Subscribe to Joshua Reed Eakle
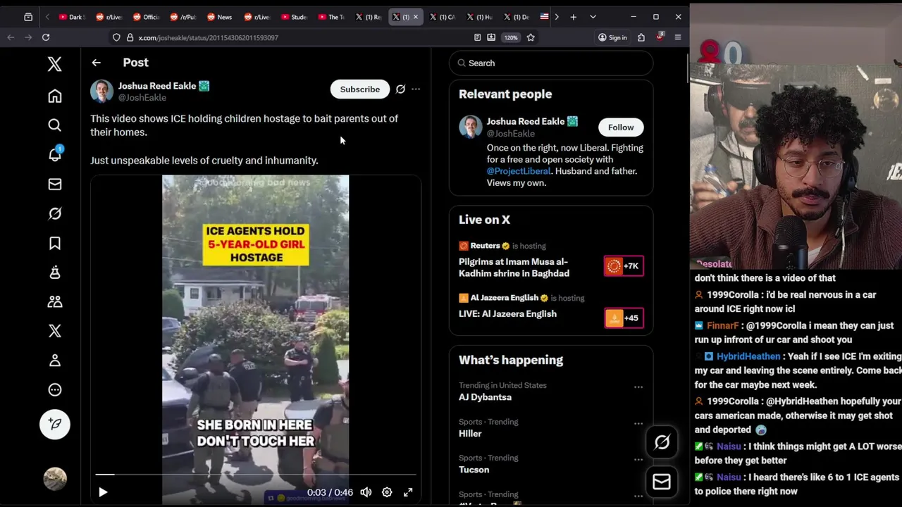Viewport: 902px width, 507px height. click(359, 89)
